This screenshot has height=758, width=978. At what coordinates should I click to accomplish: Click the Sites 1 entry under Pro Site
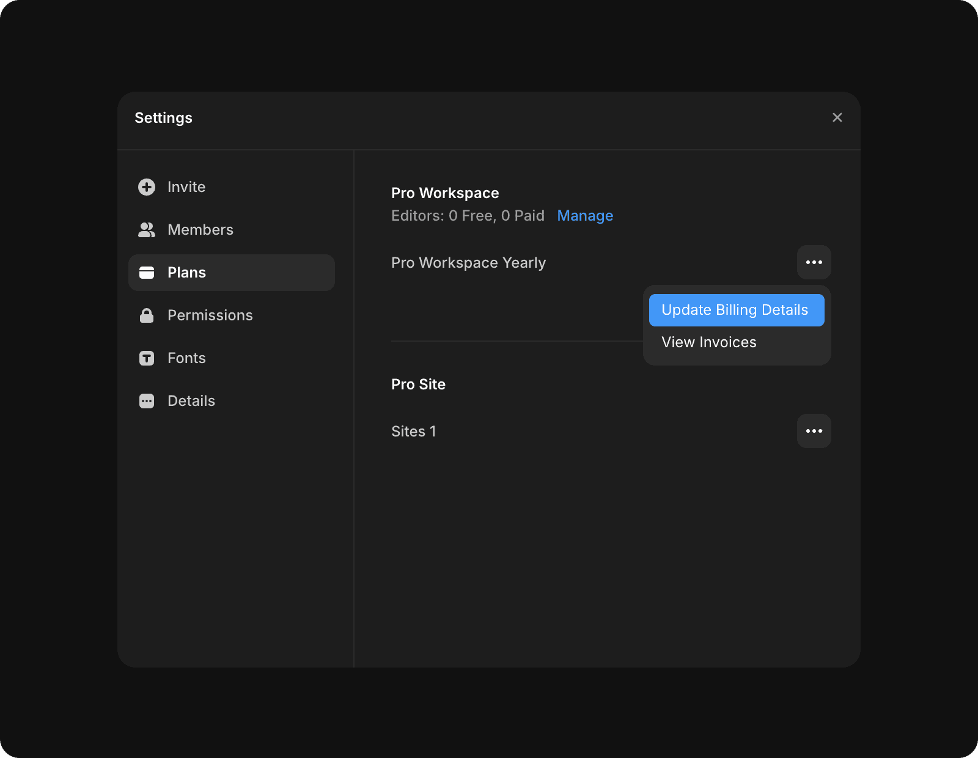pyautogui.click(x=413, y=431)
